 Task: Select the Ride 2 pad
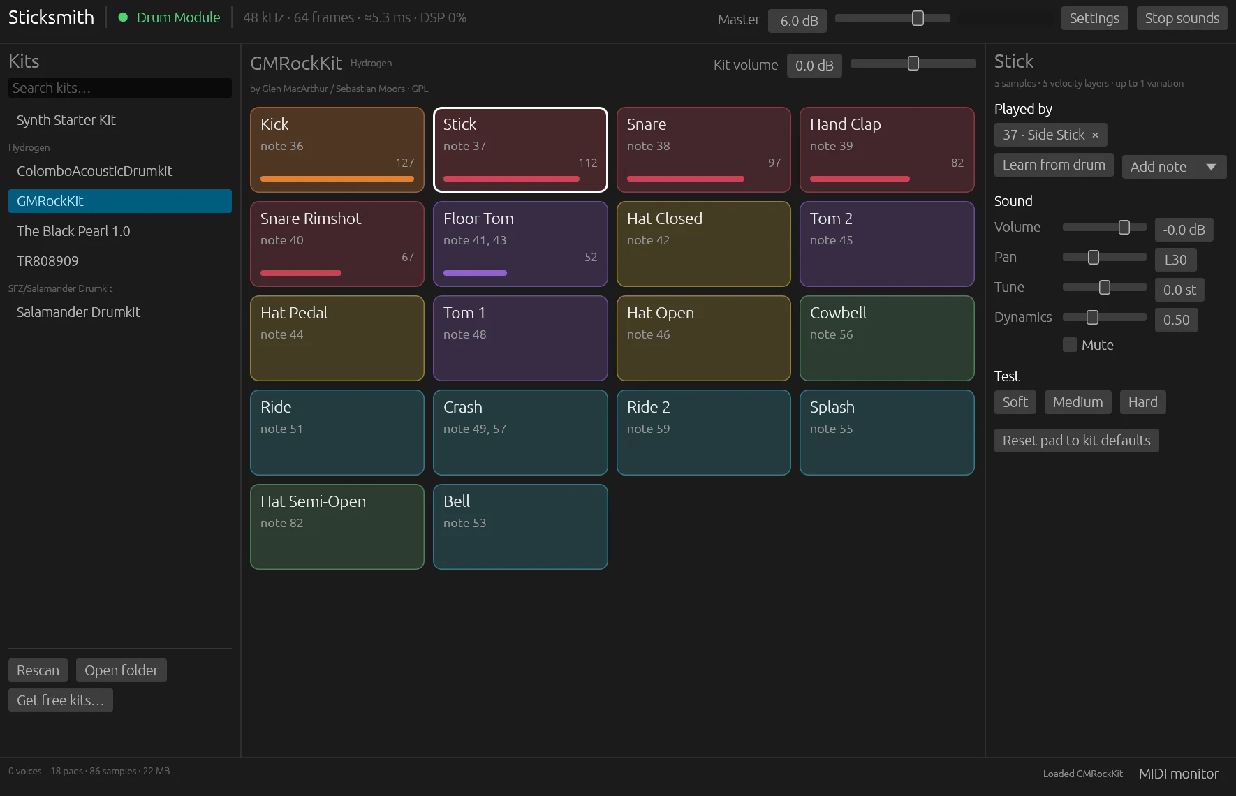point(704,432)
